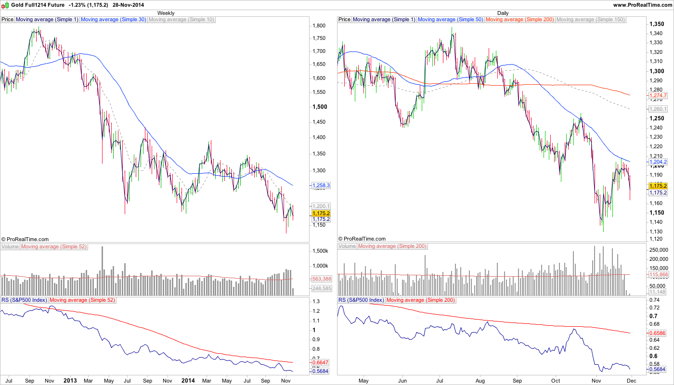Click the 248,585 volume value tag

pyautogui.click(x=322, y=288)
